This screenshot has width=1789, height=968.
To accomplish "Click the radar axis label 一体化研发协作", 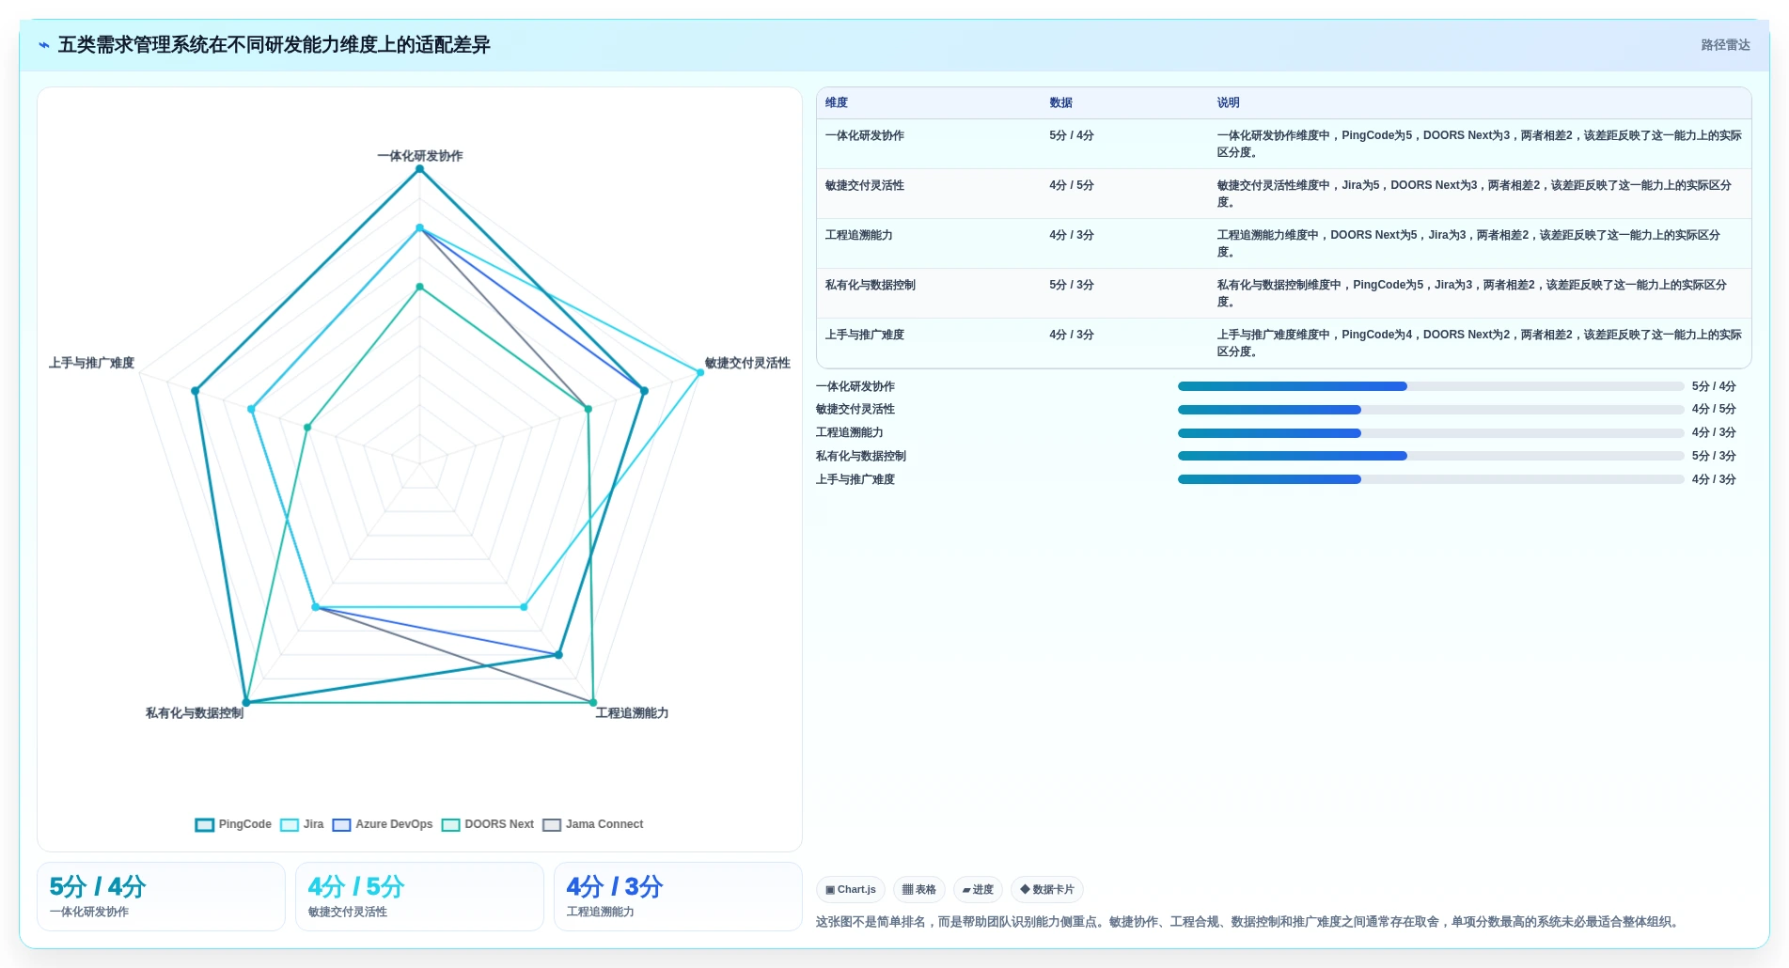I will point(420,156).
